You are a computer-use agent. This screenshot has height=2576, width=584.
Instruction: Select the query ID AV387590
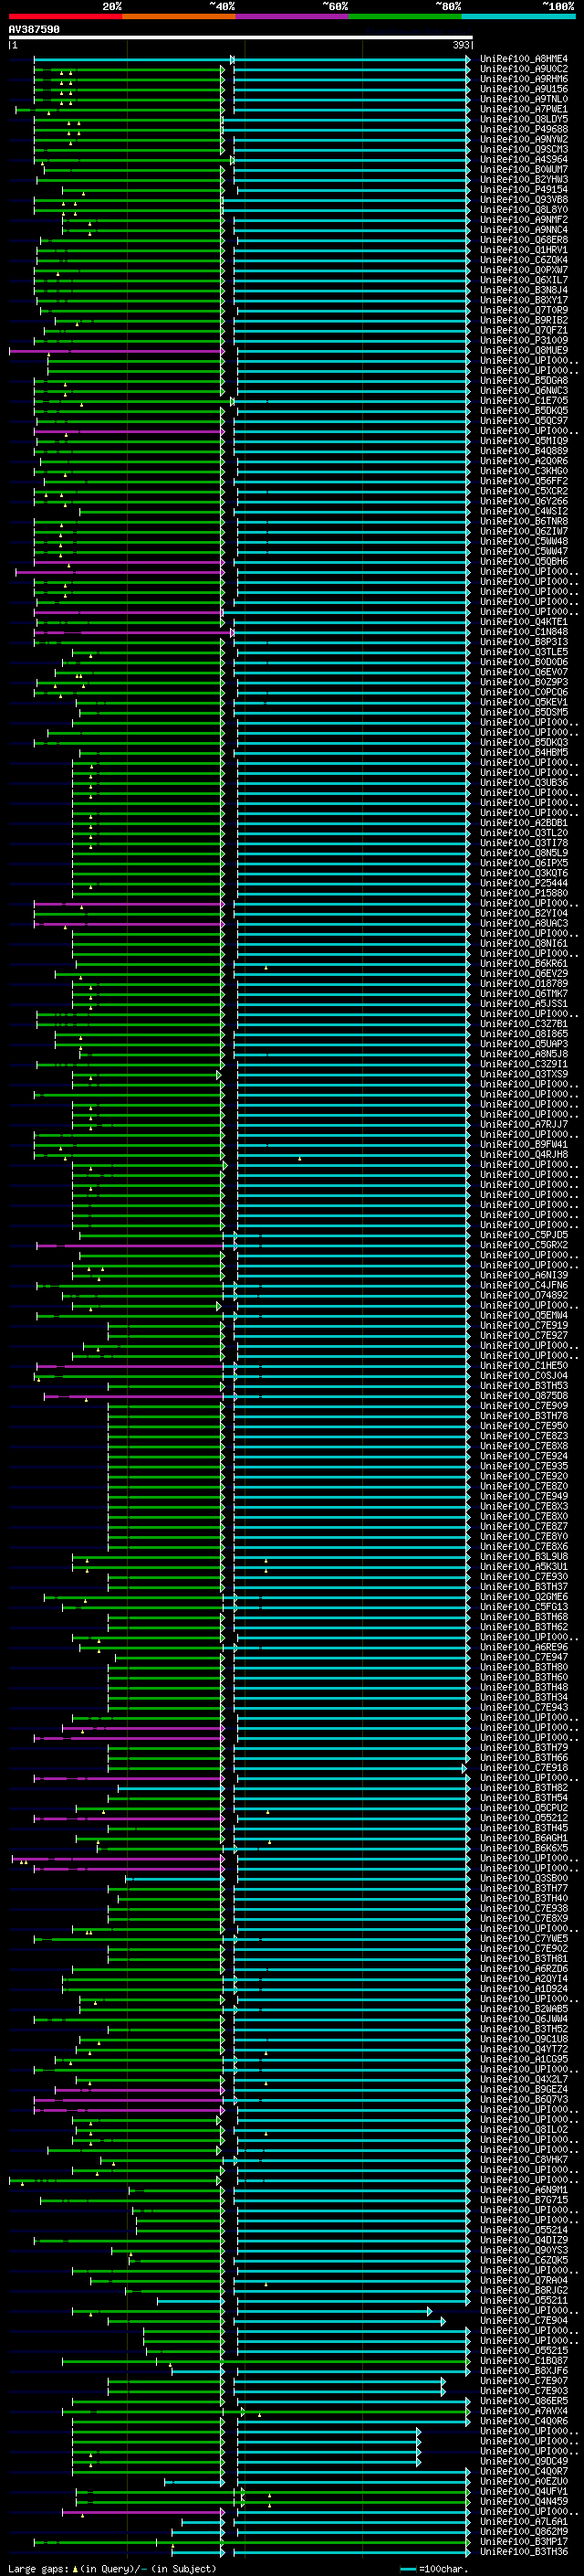click(34, 29)
